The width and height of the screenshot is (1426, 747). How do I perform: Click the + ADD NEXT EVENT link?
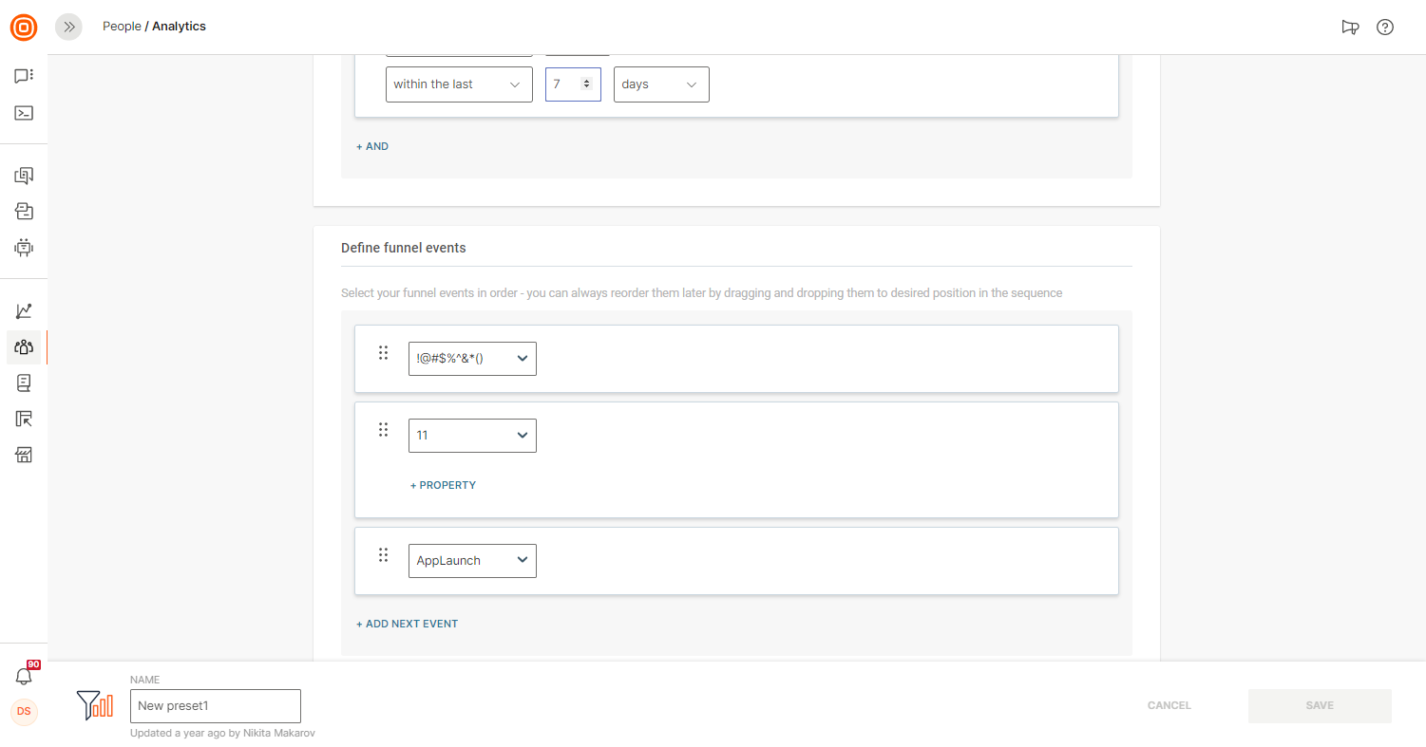[x=407, y=624]
